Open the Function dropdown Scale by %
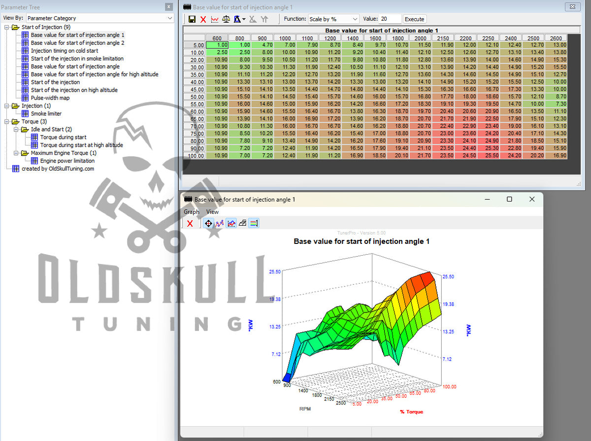This screenshot has width=591, height=441. click(x=333, y=19)
